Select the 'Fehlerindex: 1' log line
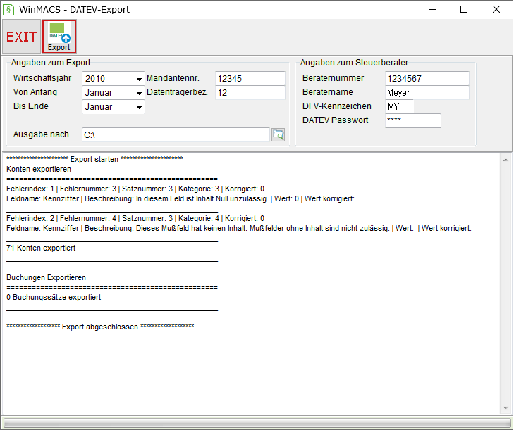 135,189
